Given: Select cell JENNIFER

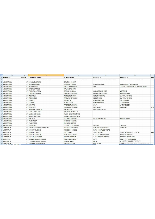Looking at the screenshot, I should click(78, 100).
